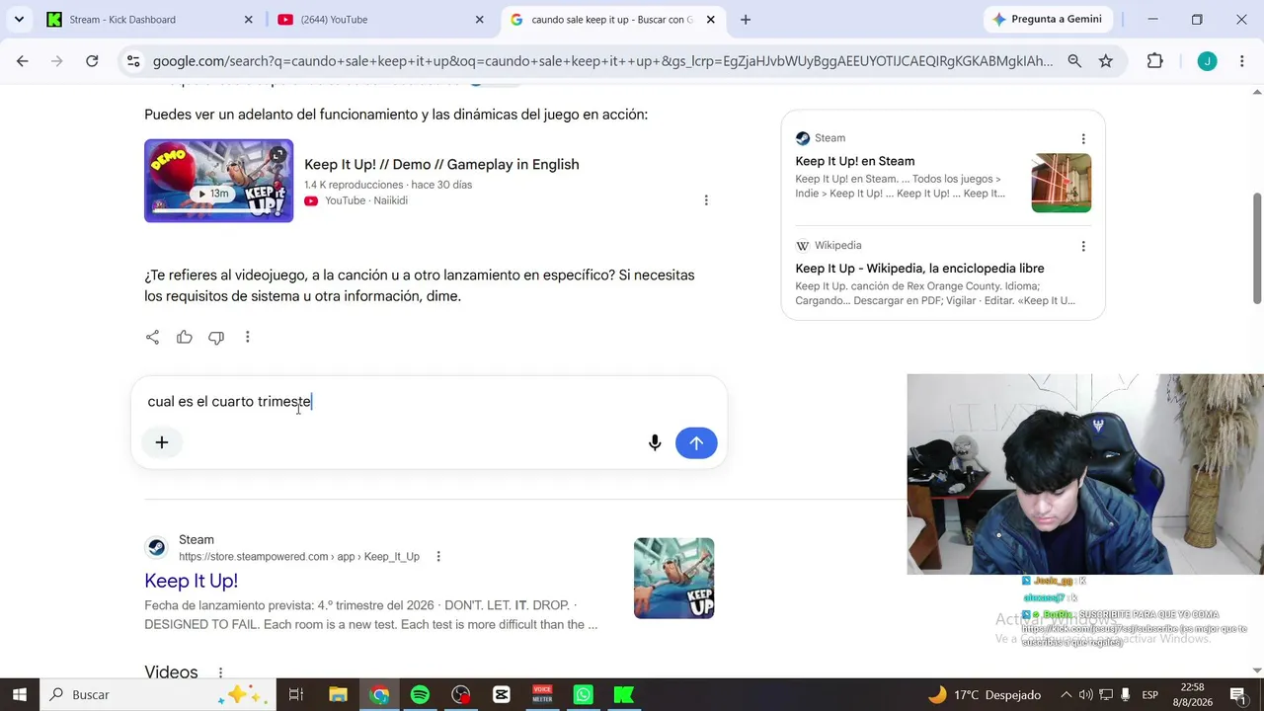The width and height of the screenshot is (1264, 711).
Task: Close the Kick Dashboard tab
Action: [x=249, y=20]
